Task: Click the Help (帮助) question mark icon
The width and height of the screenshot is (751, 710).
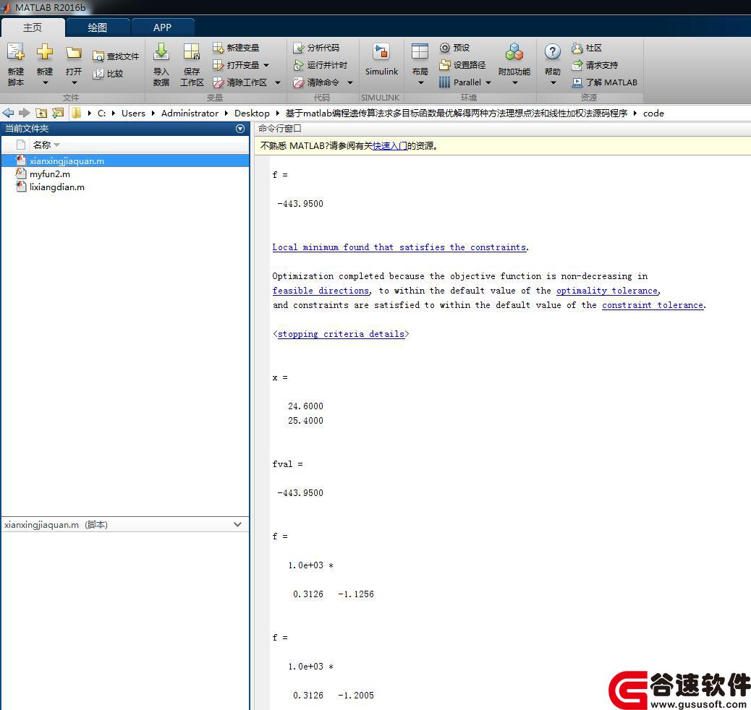Action: tap(552, 52)
